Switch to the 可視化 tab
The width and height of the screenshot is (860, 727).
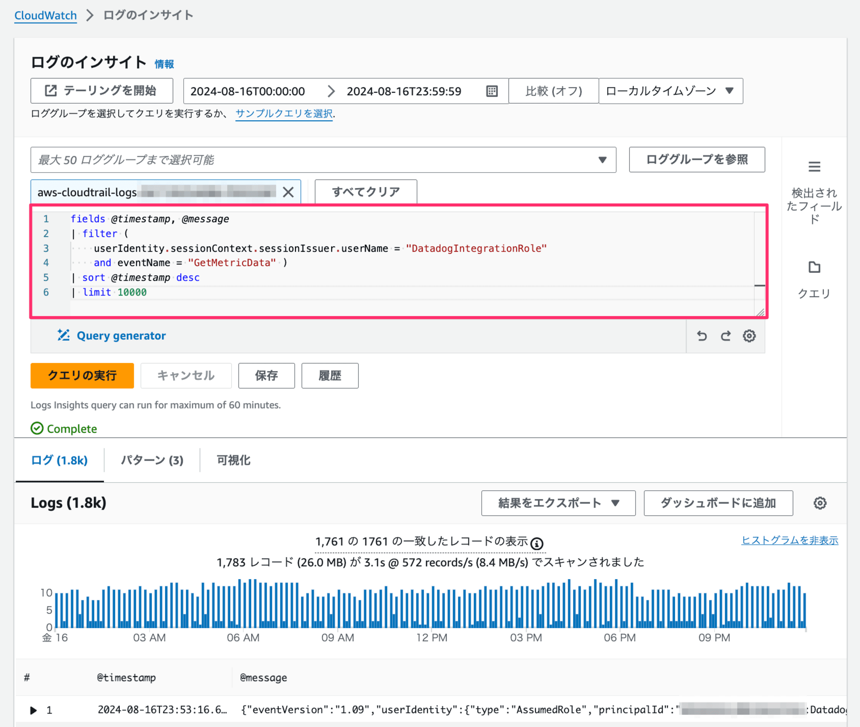(233, 460)
